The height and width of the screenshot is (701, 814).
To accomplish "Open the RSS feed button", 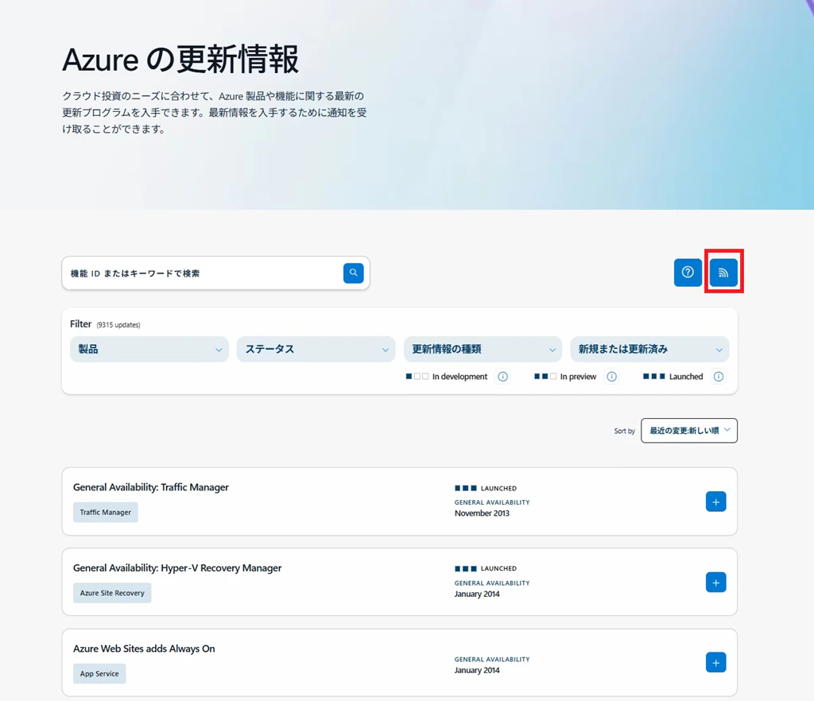I will point(723,273).
